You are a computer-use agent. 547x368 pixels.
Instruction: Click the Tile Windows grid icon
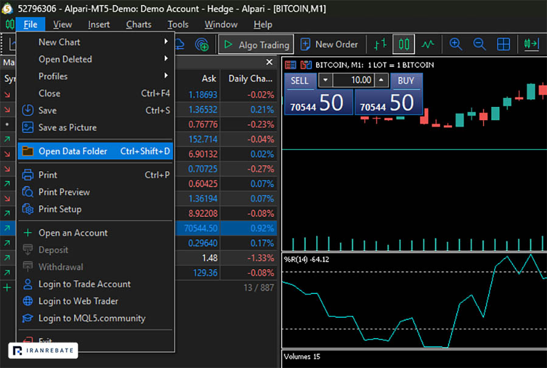click(x=503, y=44)
